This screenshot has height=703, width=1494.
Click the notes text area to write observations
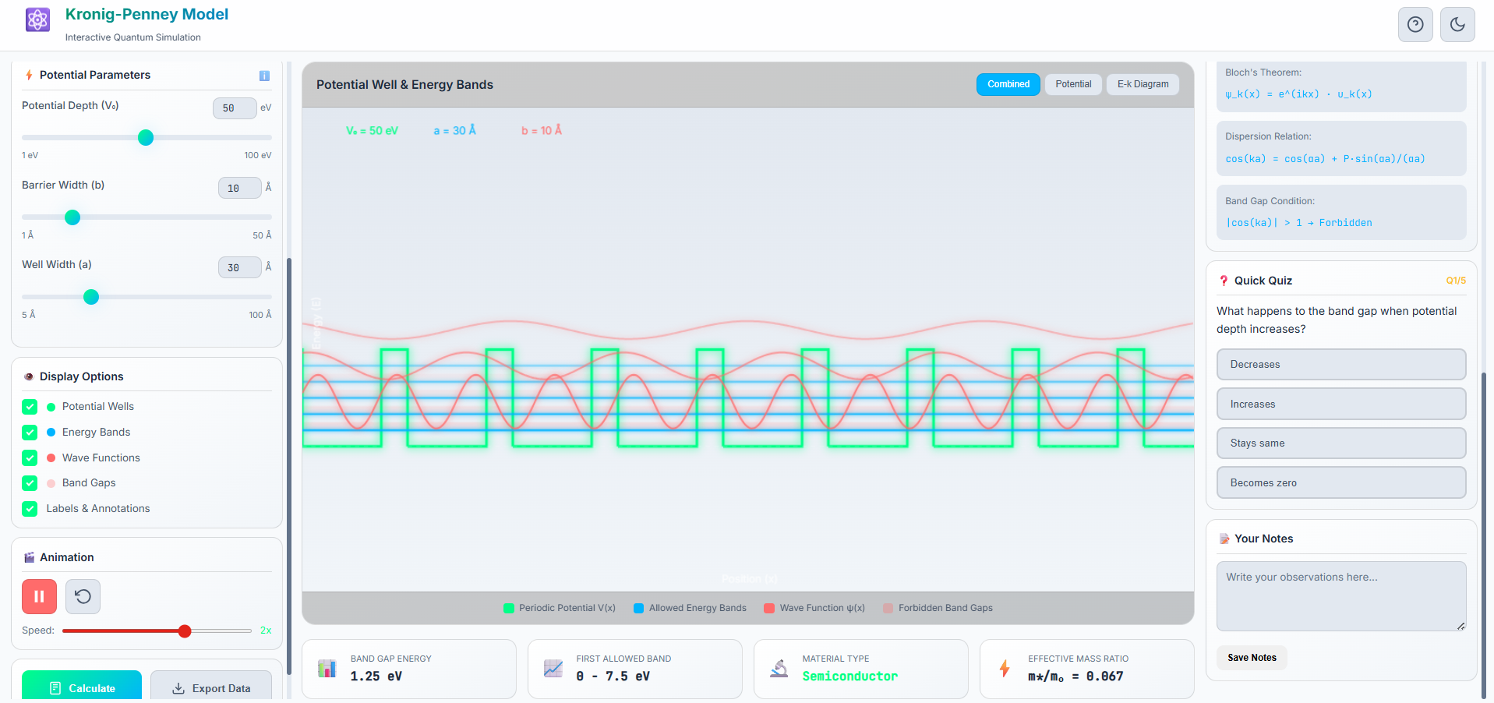[x=1340, y=596]
